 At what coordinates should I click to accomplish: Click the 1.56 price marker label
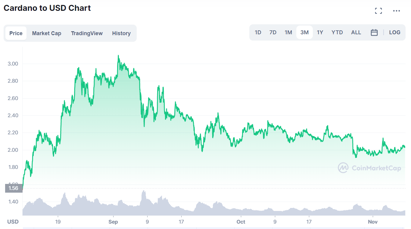[x=14, y=188]
